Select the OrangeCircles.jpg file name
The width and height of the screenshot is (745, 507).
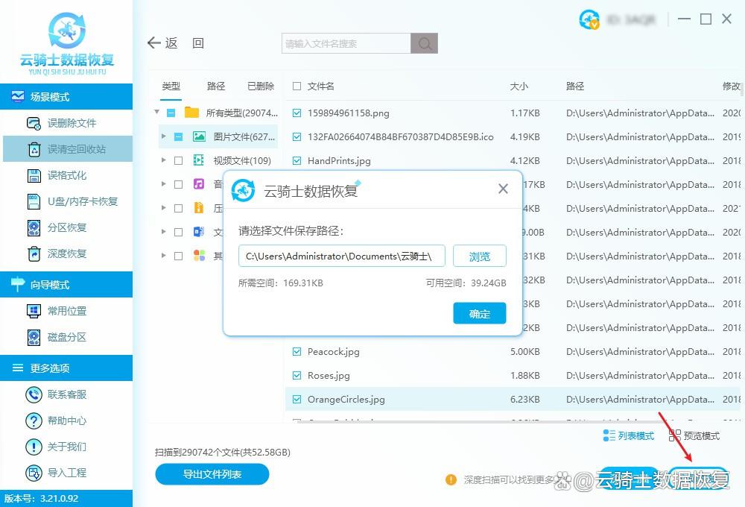click(346, 400)
